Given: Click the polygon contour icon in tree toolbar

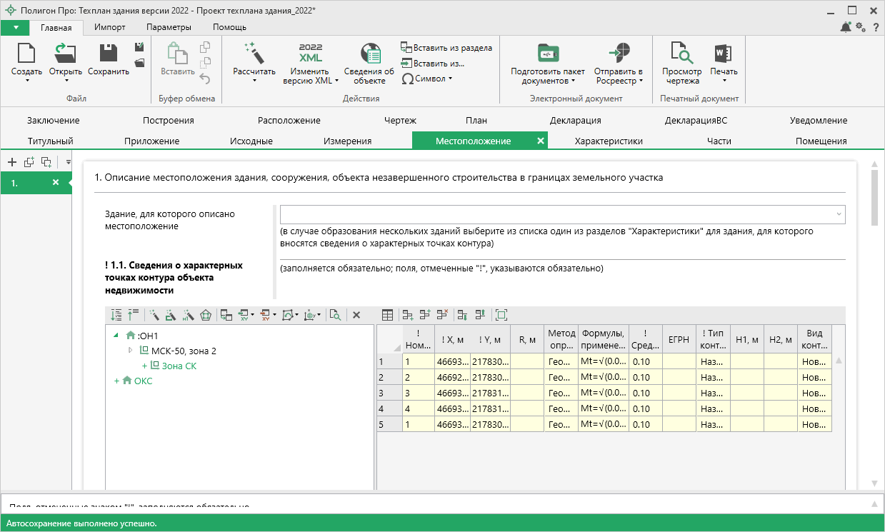Looking at the screenshot, I should pos(206,314).
